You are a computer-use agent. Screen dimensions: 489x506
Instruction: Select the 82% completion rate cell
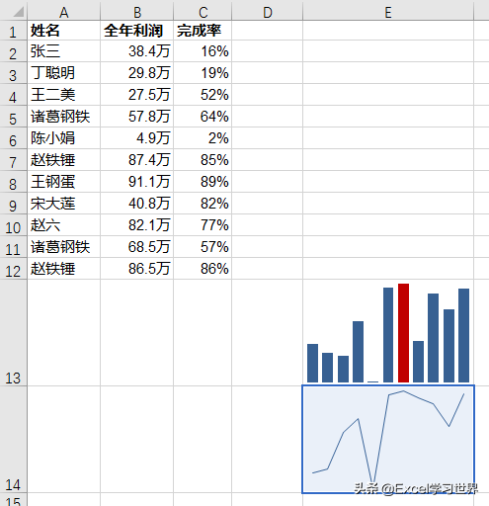[203, 204]
